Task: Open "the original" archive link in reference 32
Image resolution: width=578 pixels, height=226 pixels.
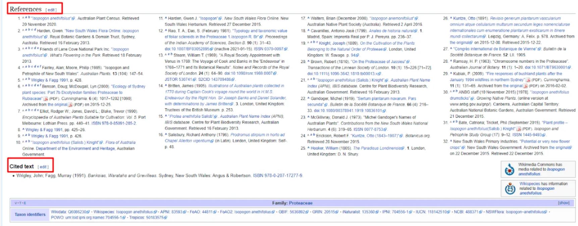Action: pyautogui.click(x=561, y=148)
